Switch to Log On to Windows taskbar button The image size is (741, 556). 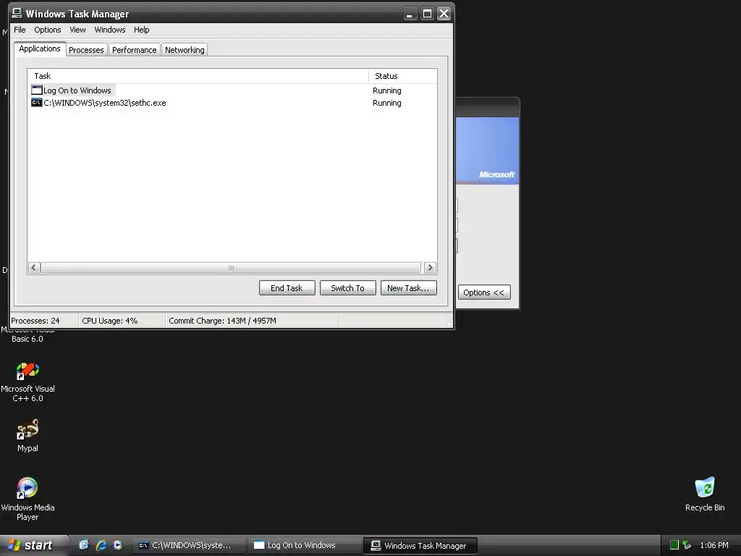coord(305,545)
